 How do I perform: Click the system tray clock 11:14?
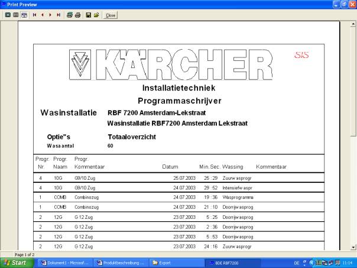tap(348, 263)
